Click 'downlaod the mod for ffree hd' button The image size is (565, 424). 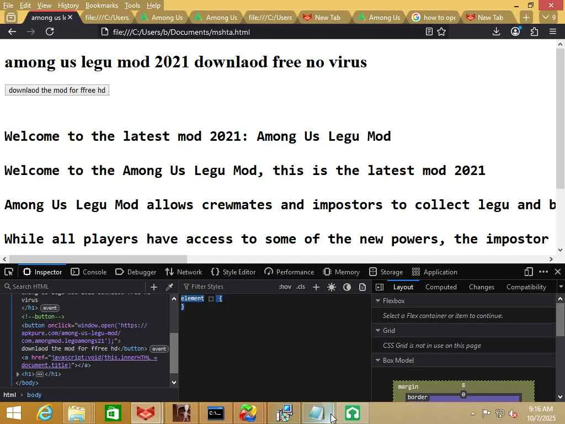[x=57, y=90]
